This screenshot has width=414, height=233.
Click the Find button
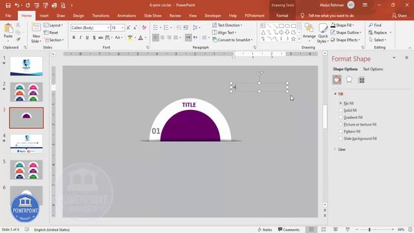375,25
